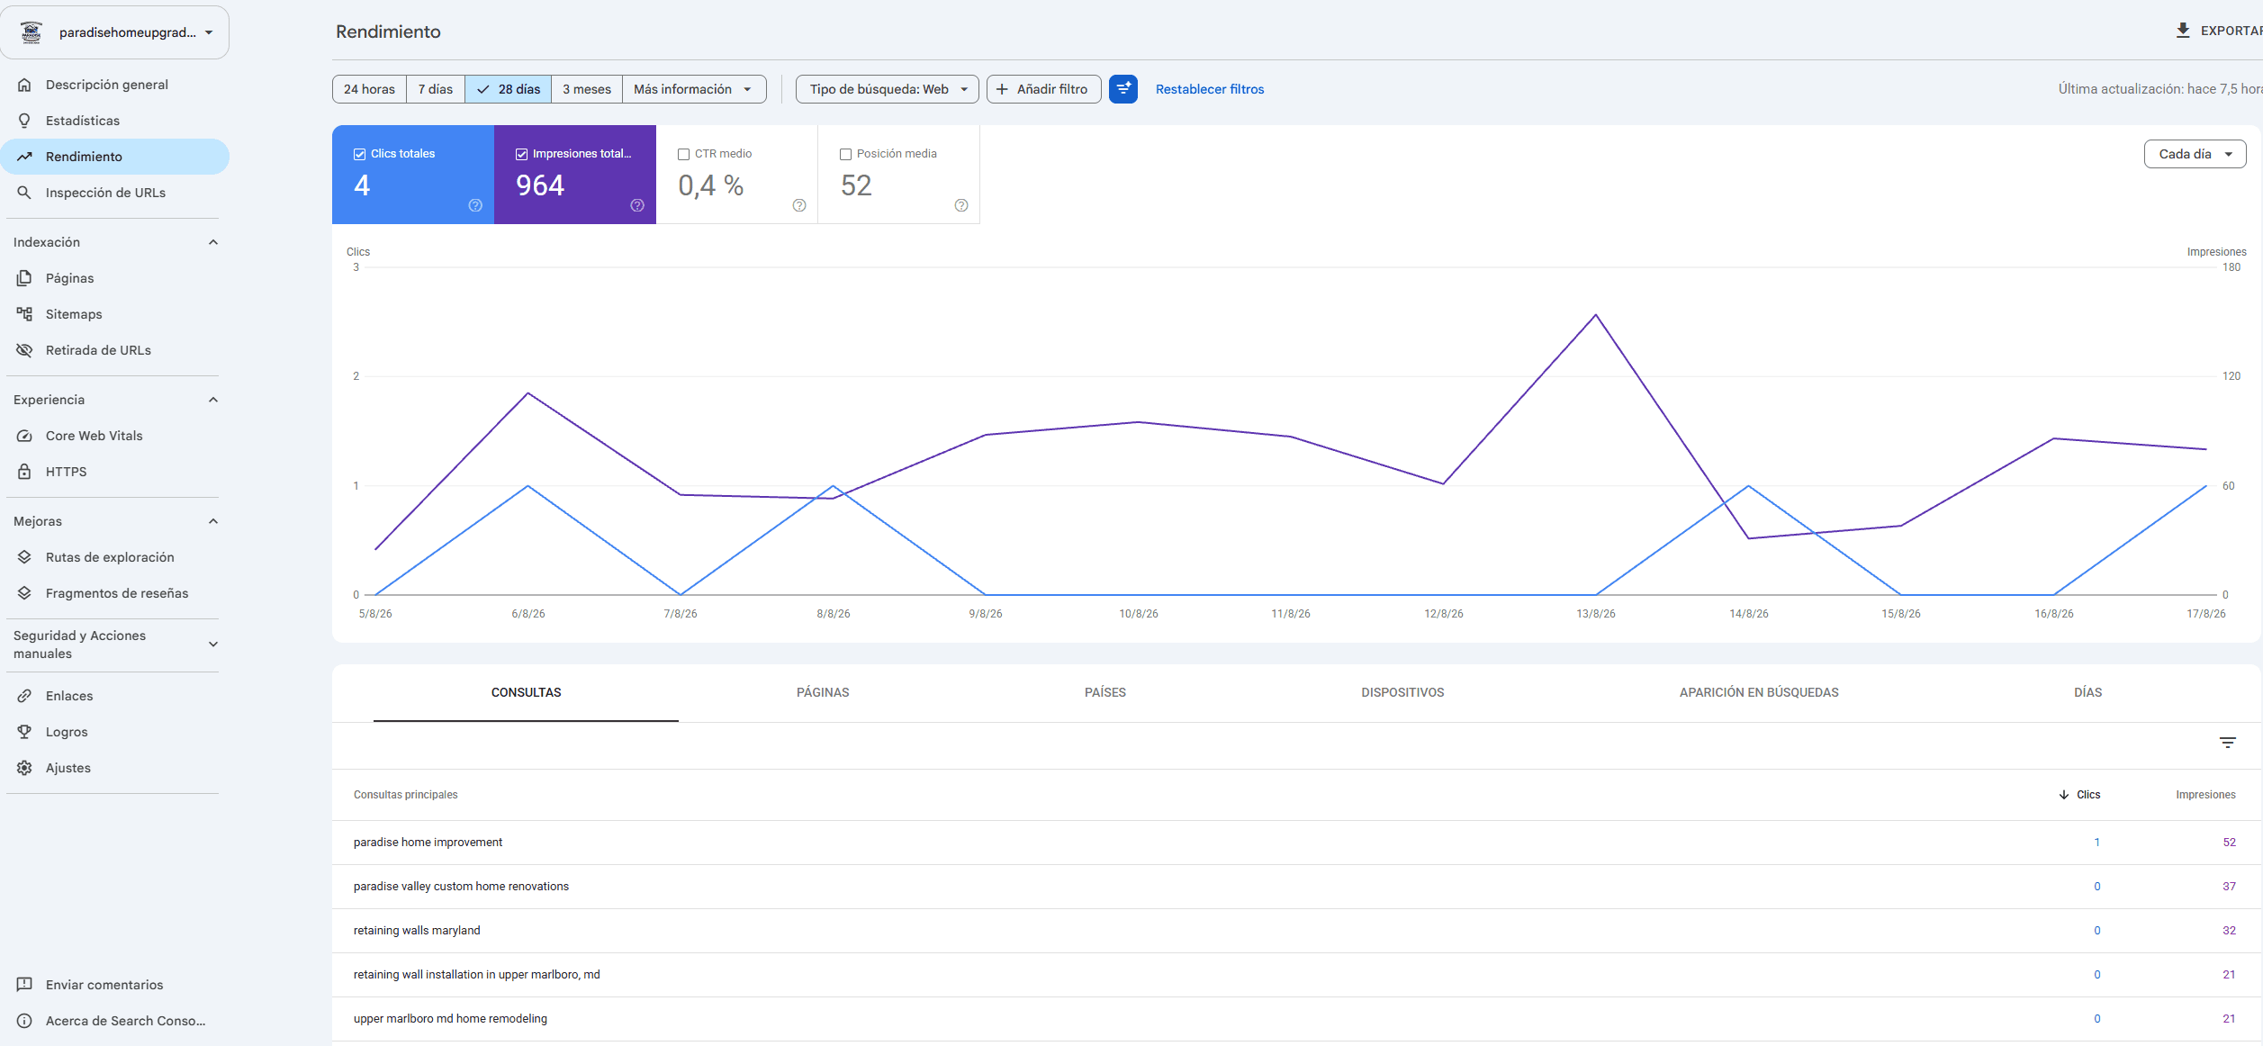The width and height of the screenshot is (2263, 1046).
Task: Click the help icon on CTR medio card
Action: (799, 205)
